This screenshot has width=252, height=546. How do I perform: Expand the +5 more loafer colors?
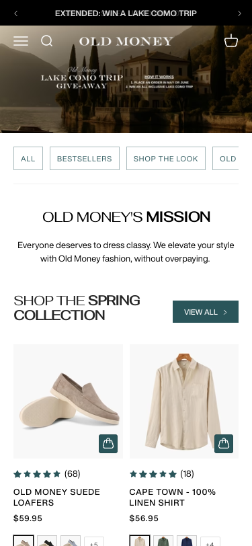(94, 541)
